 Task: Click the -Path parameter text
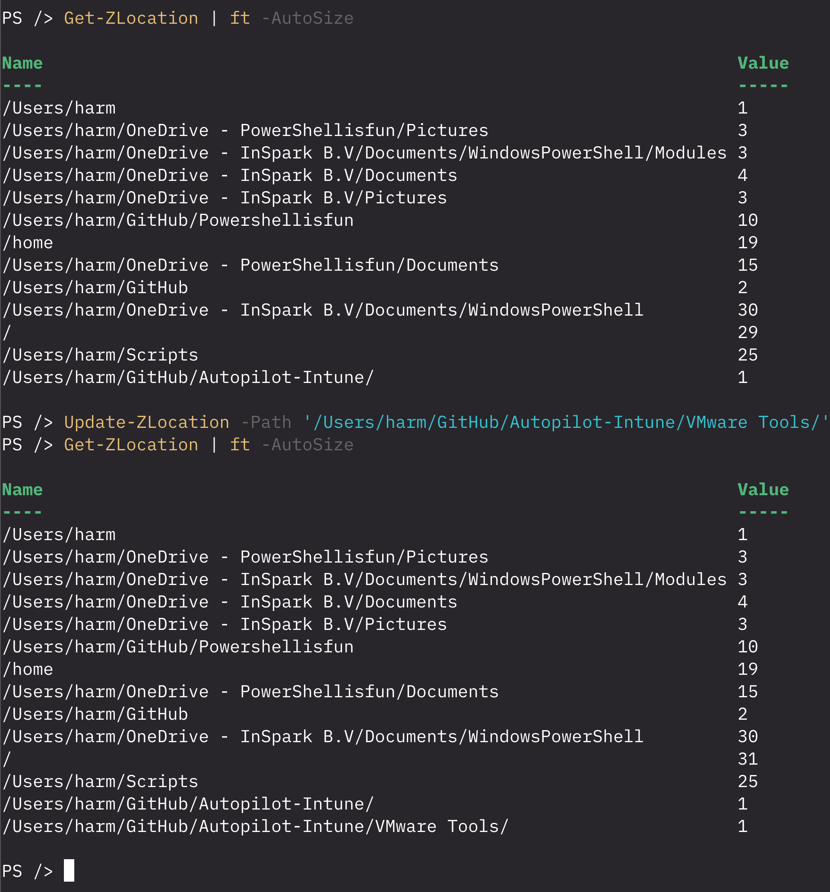(x=266, y=422)
